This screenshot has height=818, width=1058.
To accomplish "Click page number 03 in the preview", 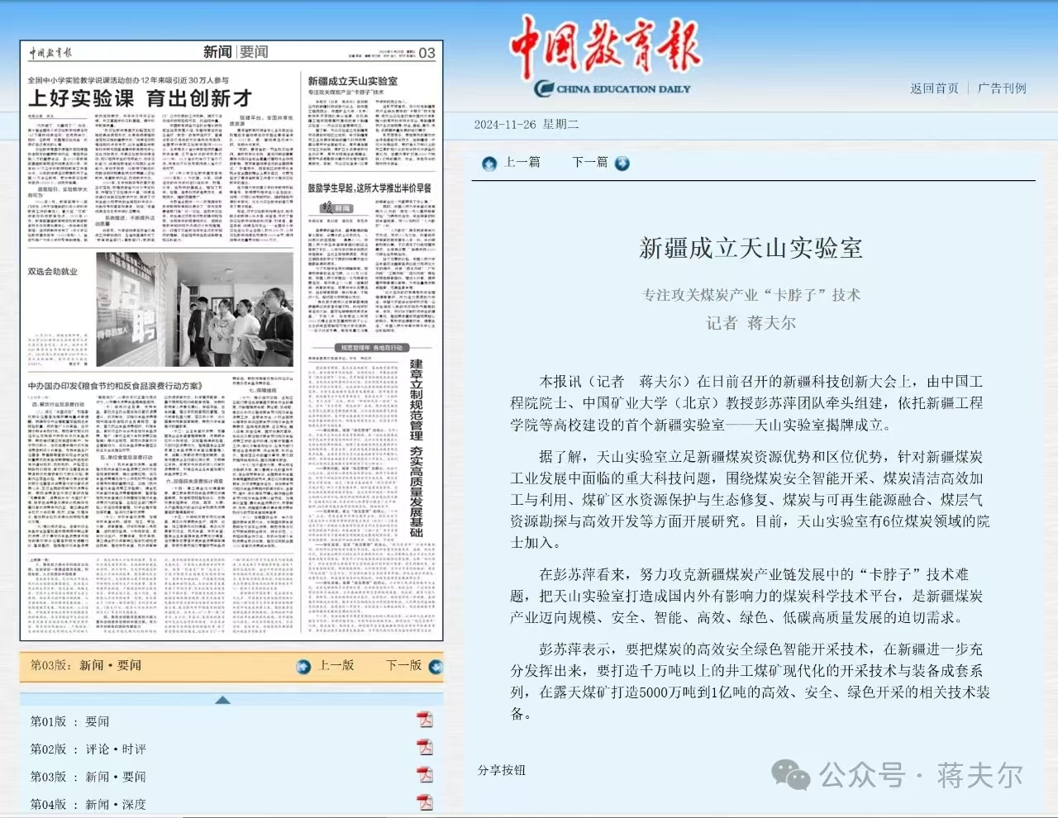I will [x=427, y=53].
